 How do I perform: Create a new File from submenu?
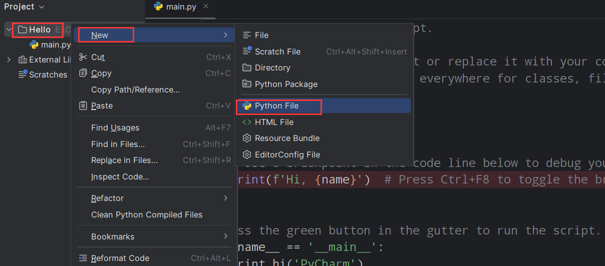tap(324, 35)
